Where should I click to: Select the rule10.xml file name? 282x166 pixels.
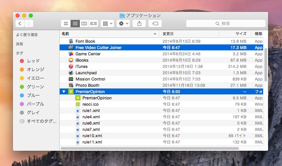92,136
